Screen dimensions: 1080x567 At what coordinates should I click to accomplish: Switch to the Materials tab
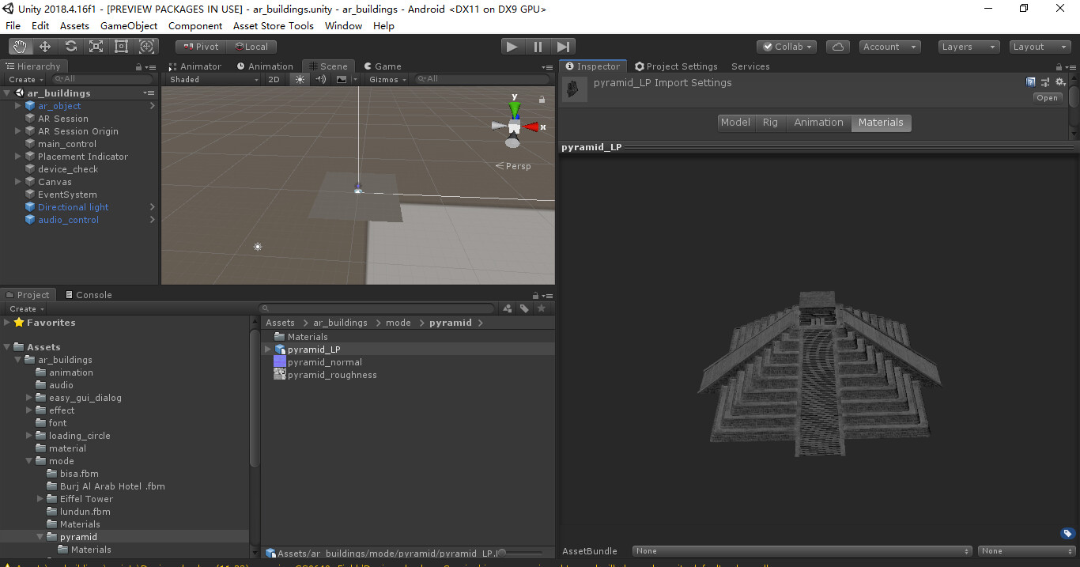[881, 123]
